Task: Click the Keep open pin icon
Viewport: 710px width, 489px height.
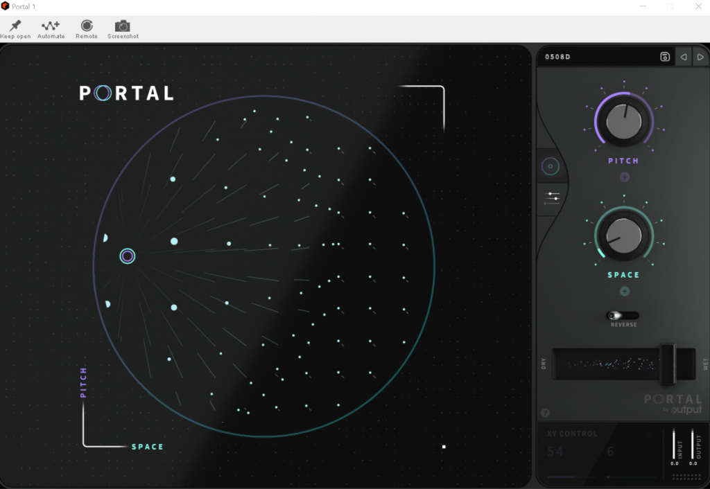Action: click(15, 26)
